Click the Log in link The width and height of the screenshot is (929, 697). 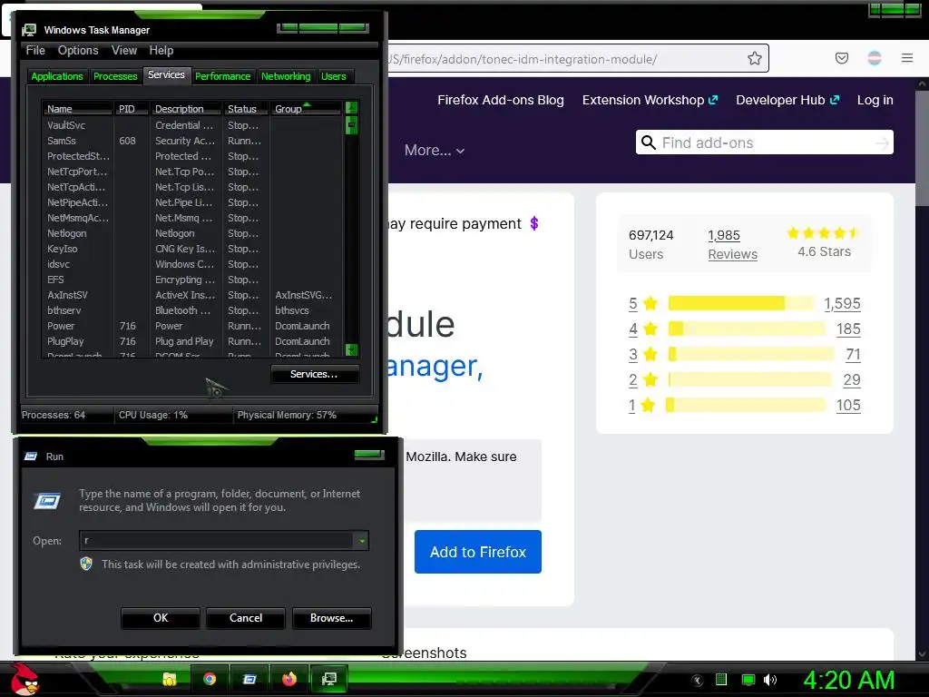click(875, 100)
